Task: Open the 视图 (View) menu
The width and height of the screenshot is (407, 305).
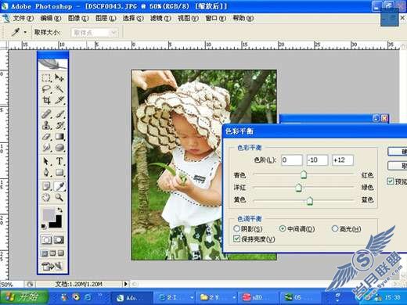Action: tap(188, 18)
